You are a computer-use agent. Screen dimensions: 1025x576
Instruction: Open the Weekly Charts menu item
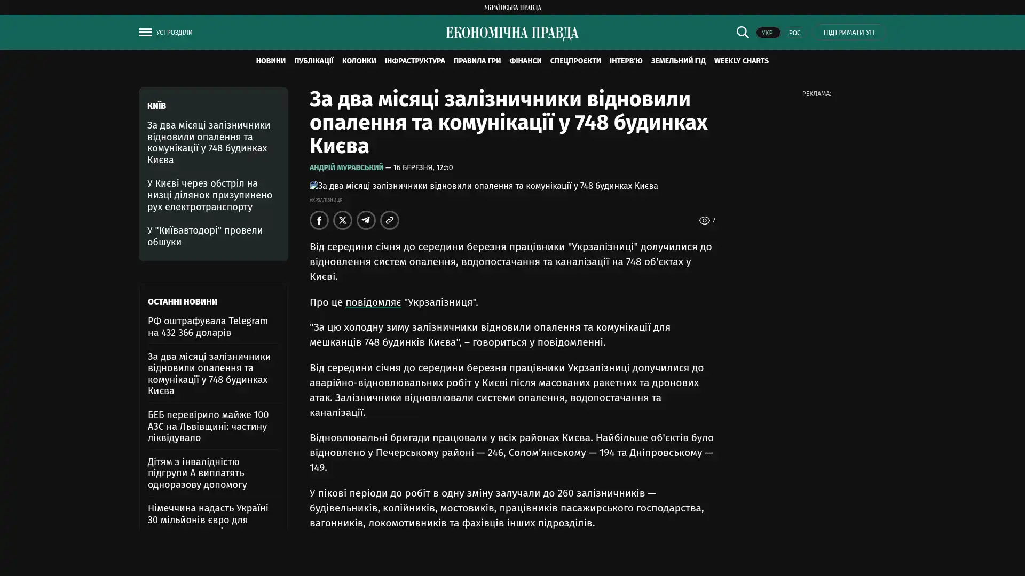coord(741,61)
